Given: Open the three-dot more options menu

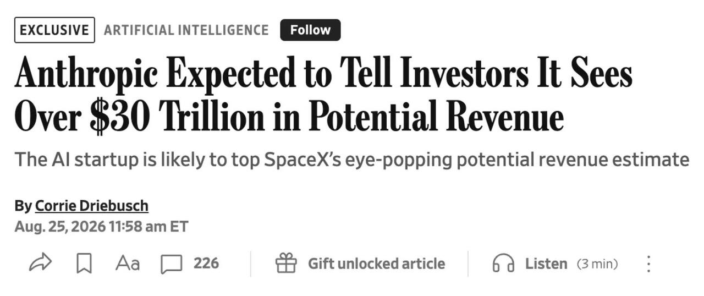Looking at the screenshot, I should click(648, 264).
